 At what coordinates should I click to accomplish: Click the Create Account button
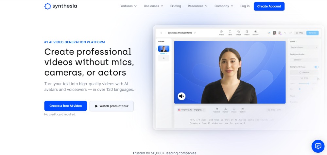pyautogui.click(x=269, y=6)
